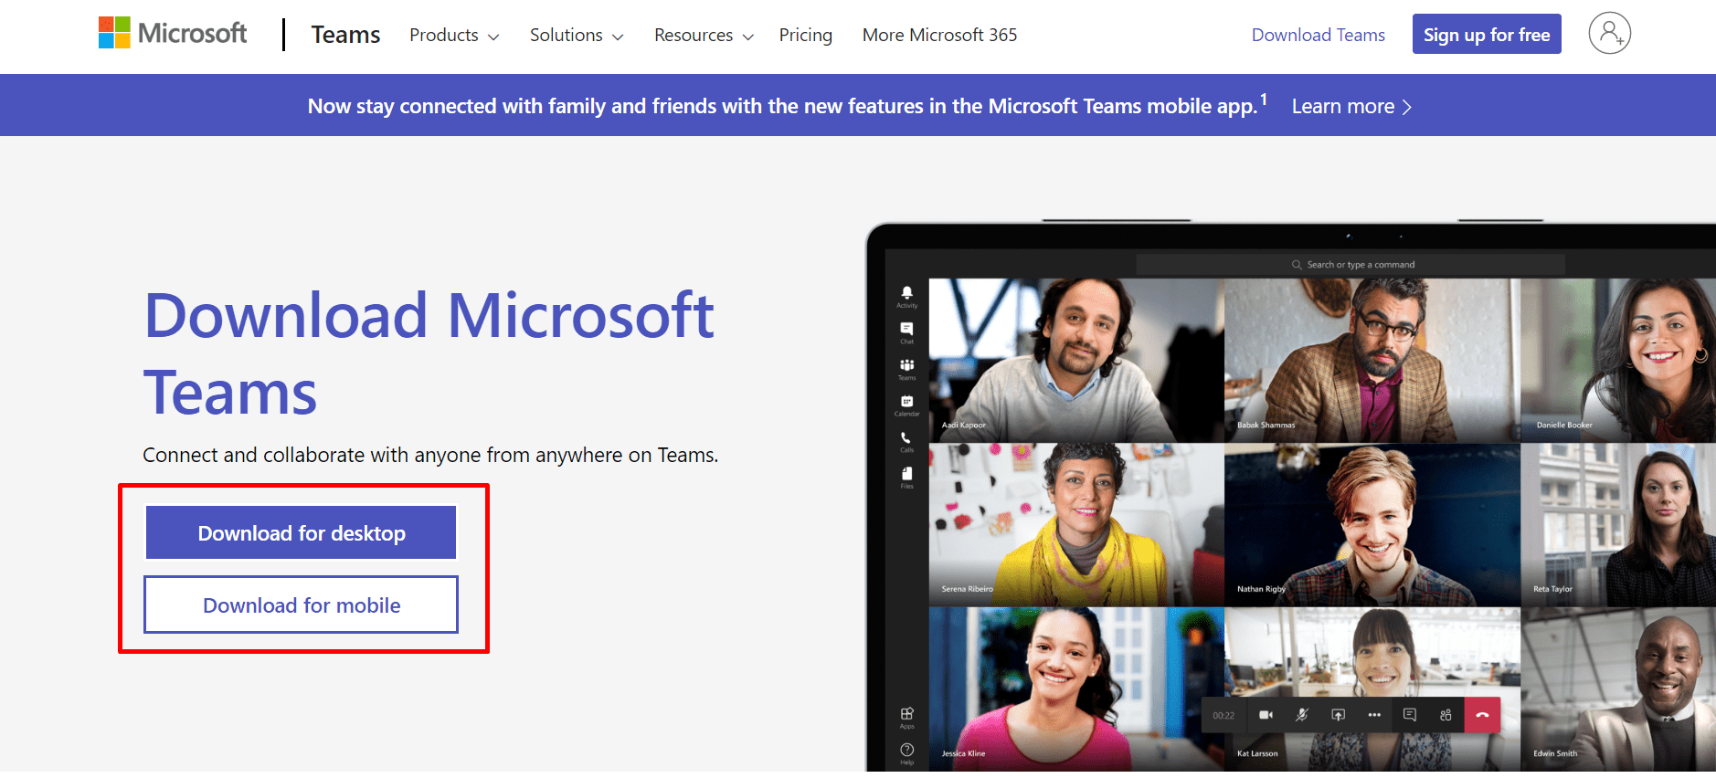Open more actions ellipsis in call bar

click(1374, 715)
